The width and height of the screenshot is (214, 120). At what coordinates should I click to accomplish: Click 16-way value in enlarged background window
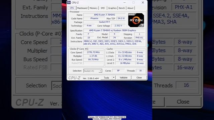[x=185, y=67]
